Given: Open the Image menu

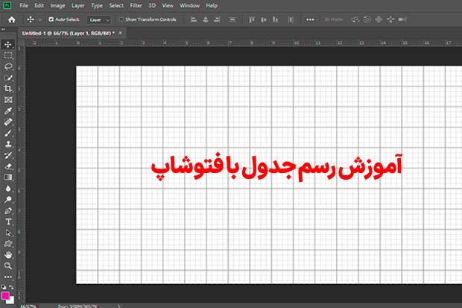Looking at the screenshot, I should (57, 5).
